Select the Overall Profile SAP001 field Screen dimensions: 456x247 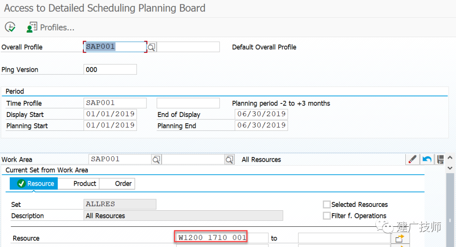[115, 47]
